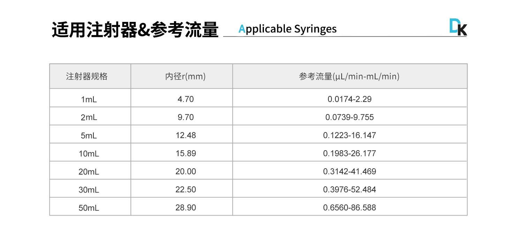The width and height of the screenshot is (516, 235).
Task: Click the 0.0174-2.29 flow rate cell
Action: point(349,99)
